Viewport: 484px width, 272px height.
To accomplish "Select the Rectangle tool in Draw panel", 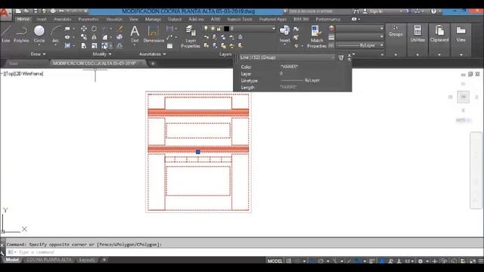I will pos(67,29).
